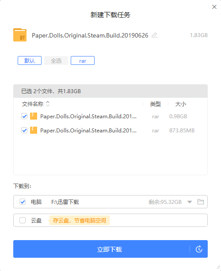The height and width of the screenshot is (271, 221).
Task: Uncheck the 873.85MB rar file checkbox
Action: 24,130
